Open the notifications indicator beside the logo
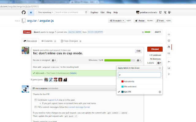Viewport: 196px width, 122px height. click(x=31, y=13)
